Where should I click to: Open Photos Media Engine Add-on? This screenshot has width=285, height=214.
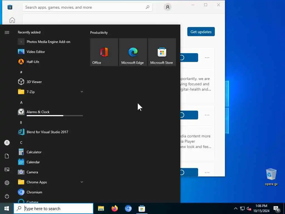50,42
